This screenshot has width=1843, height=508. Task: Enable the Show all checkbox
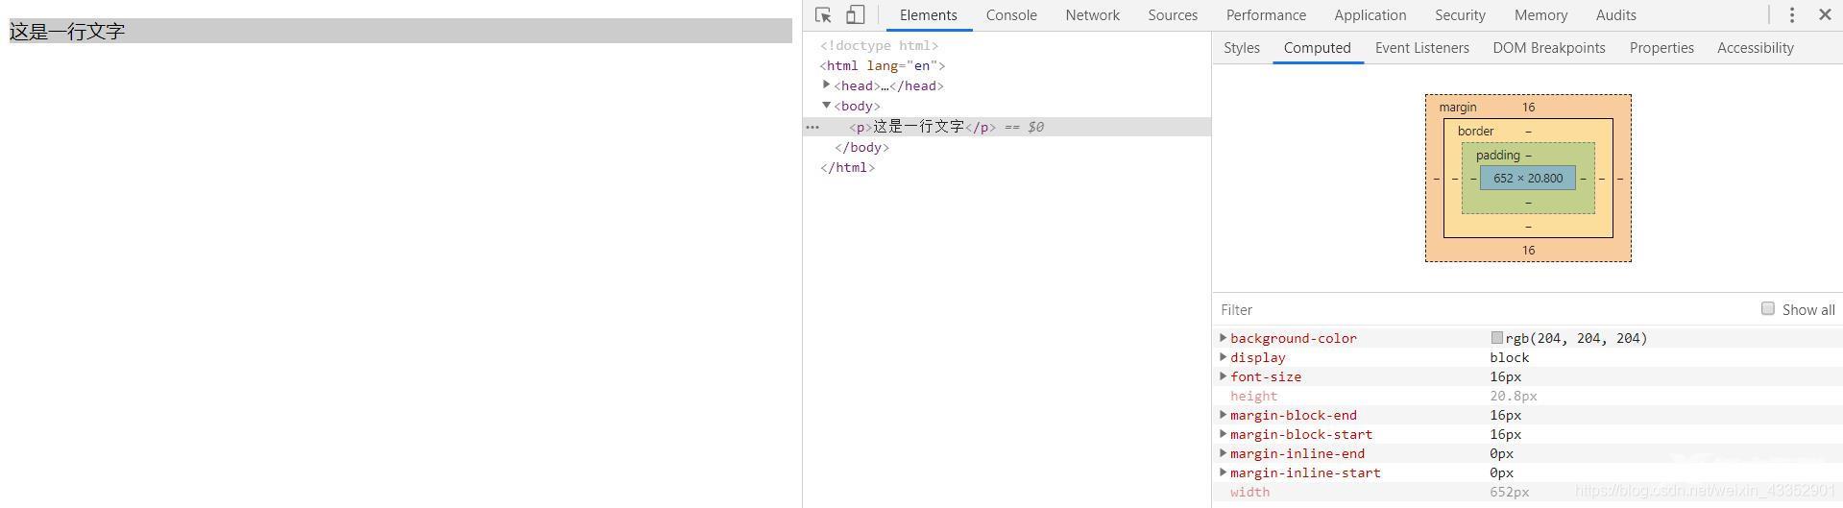click(1767, 308)
